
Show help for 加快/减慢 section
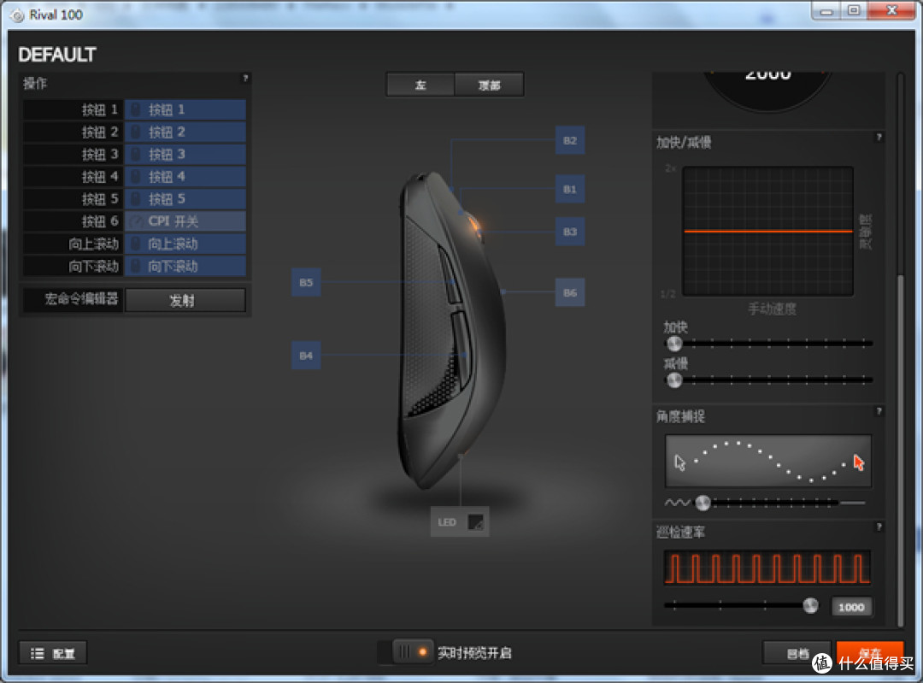click(879, 137)
